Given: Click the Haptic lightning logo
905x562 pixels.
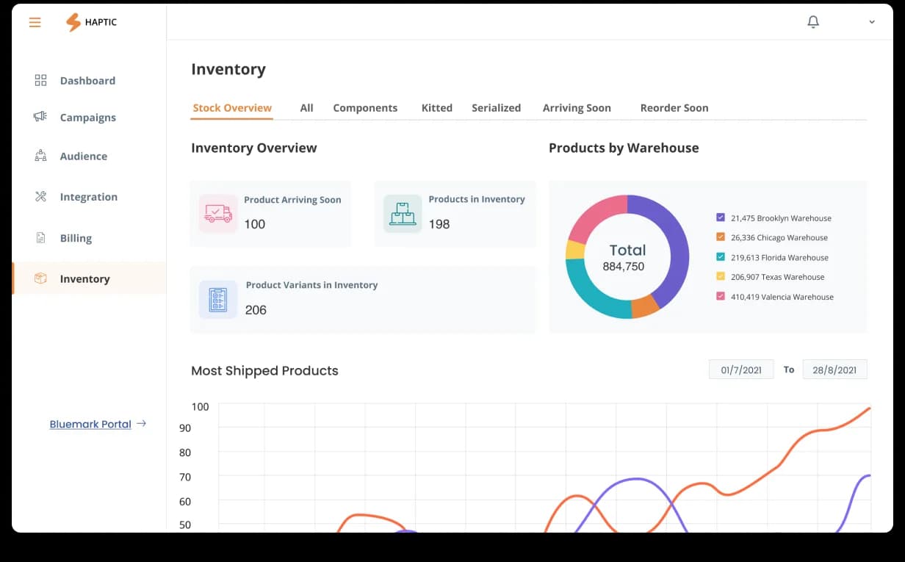Looking at the screenshot, I should [73, 23].
